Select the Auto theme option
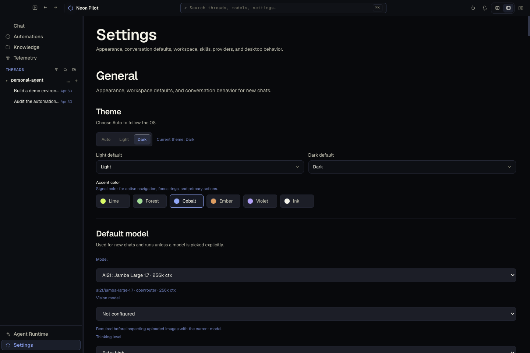This screenshot has width=530, height=353. click(106, 139)
